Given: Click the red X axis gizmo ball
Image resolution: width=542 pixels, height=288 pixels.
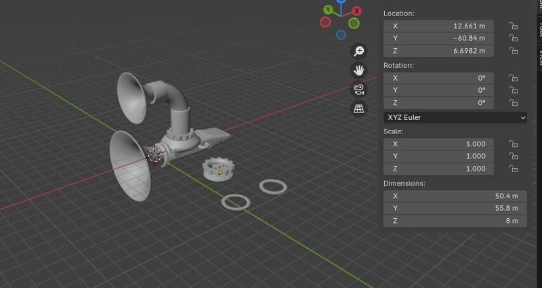Looking at the screenshot, I should click(x=356, y=11).
